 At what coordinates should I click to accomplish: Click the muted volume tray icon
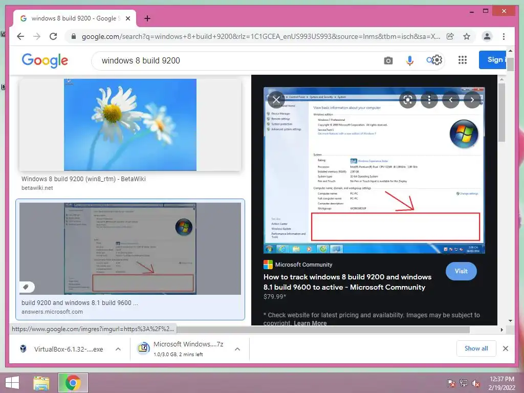[476, 383]
